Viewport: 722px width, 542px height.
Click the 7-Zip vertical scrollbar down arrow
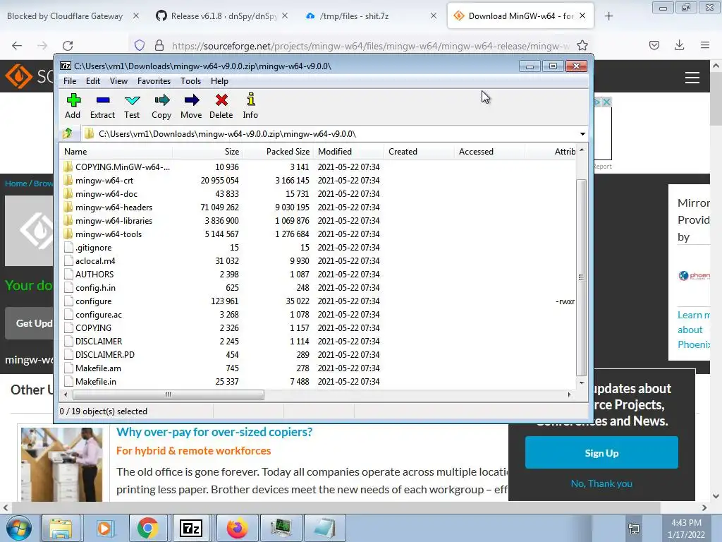tap(582, 383)
